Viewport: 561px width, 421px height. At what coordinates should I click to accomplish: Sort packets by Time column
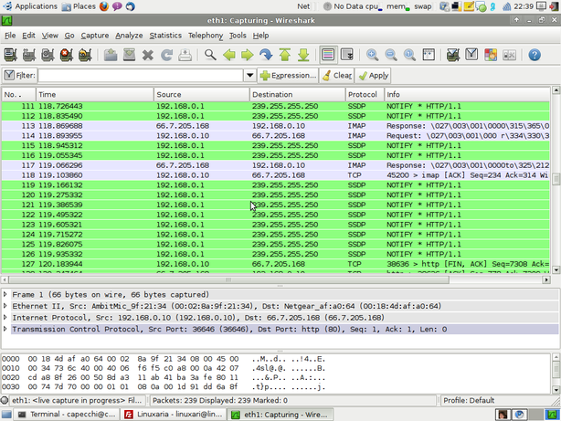click(x=95, y=94)
